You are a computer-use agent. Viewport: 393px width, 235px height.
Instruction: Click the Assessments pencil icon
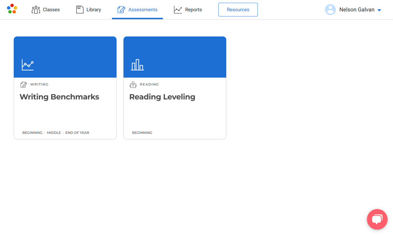(x=121, y=9)
